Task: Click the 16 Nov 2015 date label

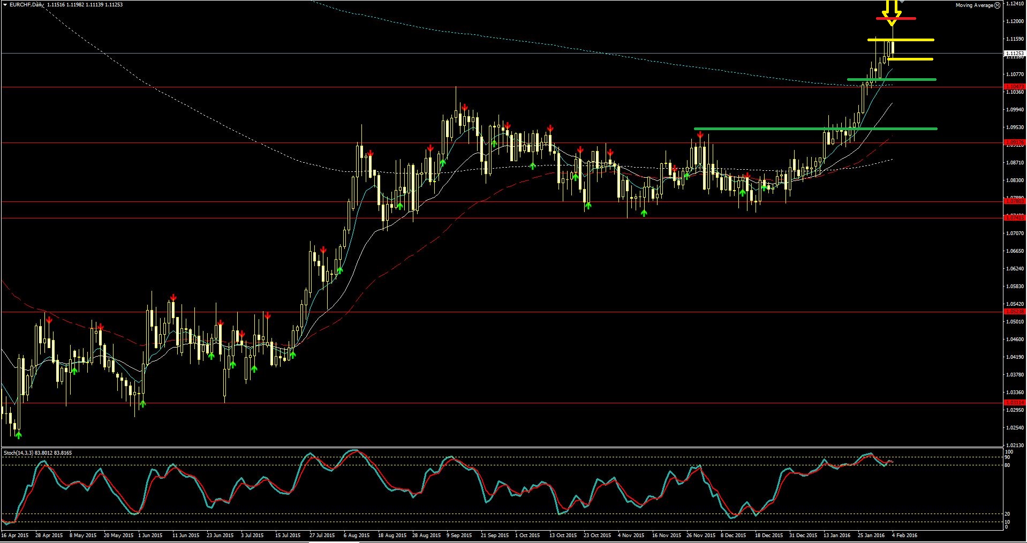Action: click(667, 536)
